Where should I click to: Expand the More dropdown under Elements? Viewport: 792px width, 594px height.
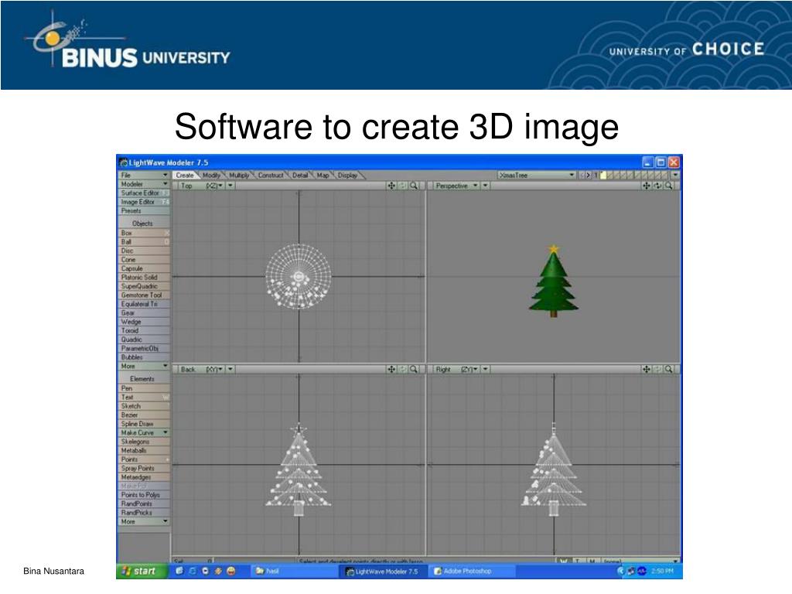point(144,521)
